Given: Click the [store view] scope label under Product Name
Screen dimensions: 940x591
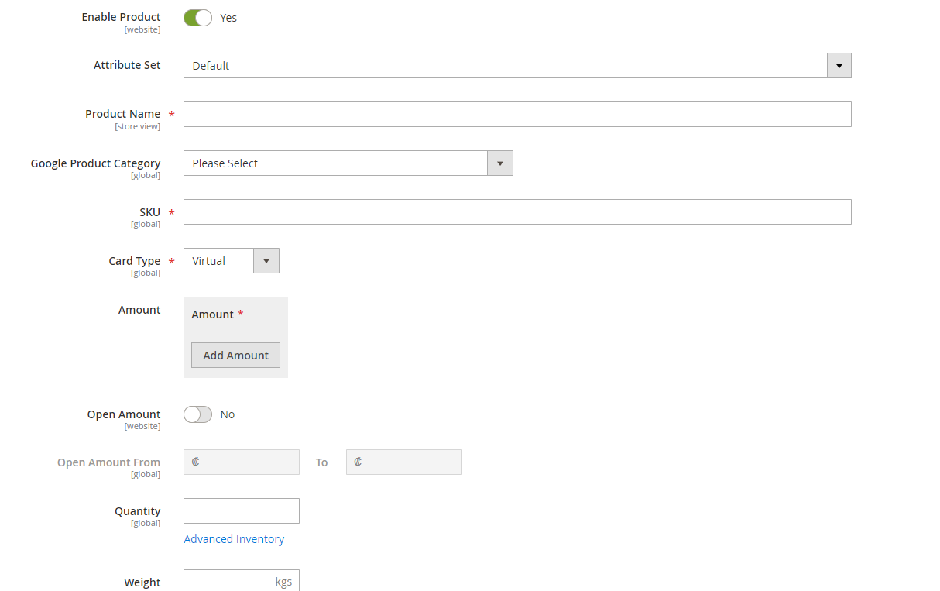Looking at the screenshot, I should pos(138,125).
